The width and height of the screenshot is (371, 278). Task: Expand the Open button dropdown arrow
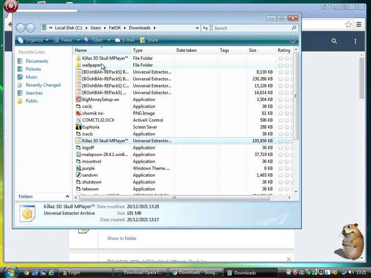(x=109, y=40)
